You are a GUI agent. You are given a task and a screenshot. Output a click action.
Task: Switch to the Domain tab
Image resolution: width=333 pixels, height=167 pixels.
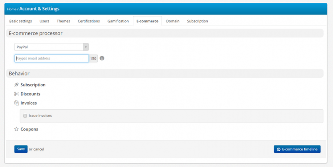click(x=173, y=21)
